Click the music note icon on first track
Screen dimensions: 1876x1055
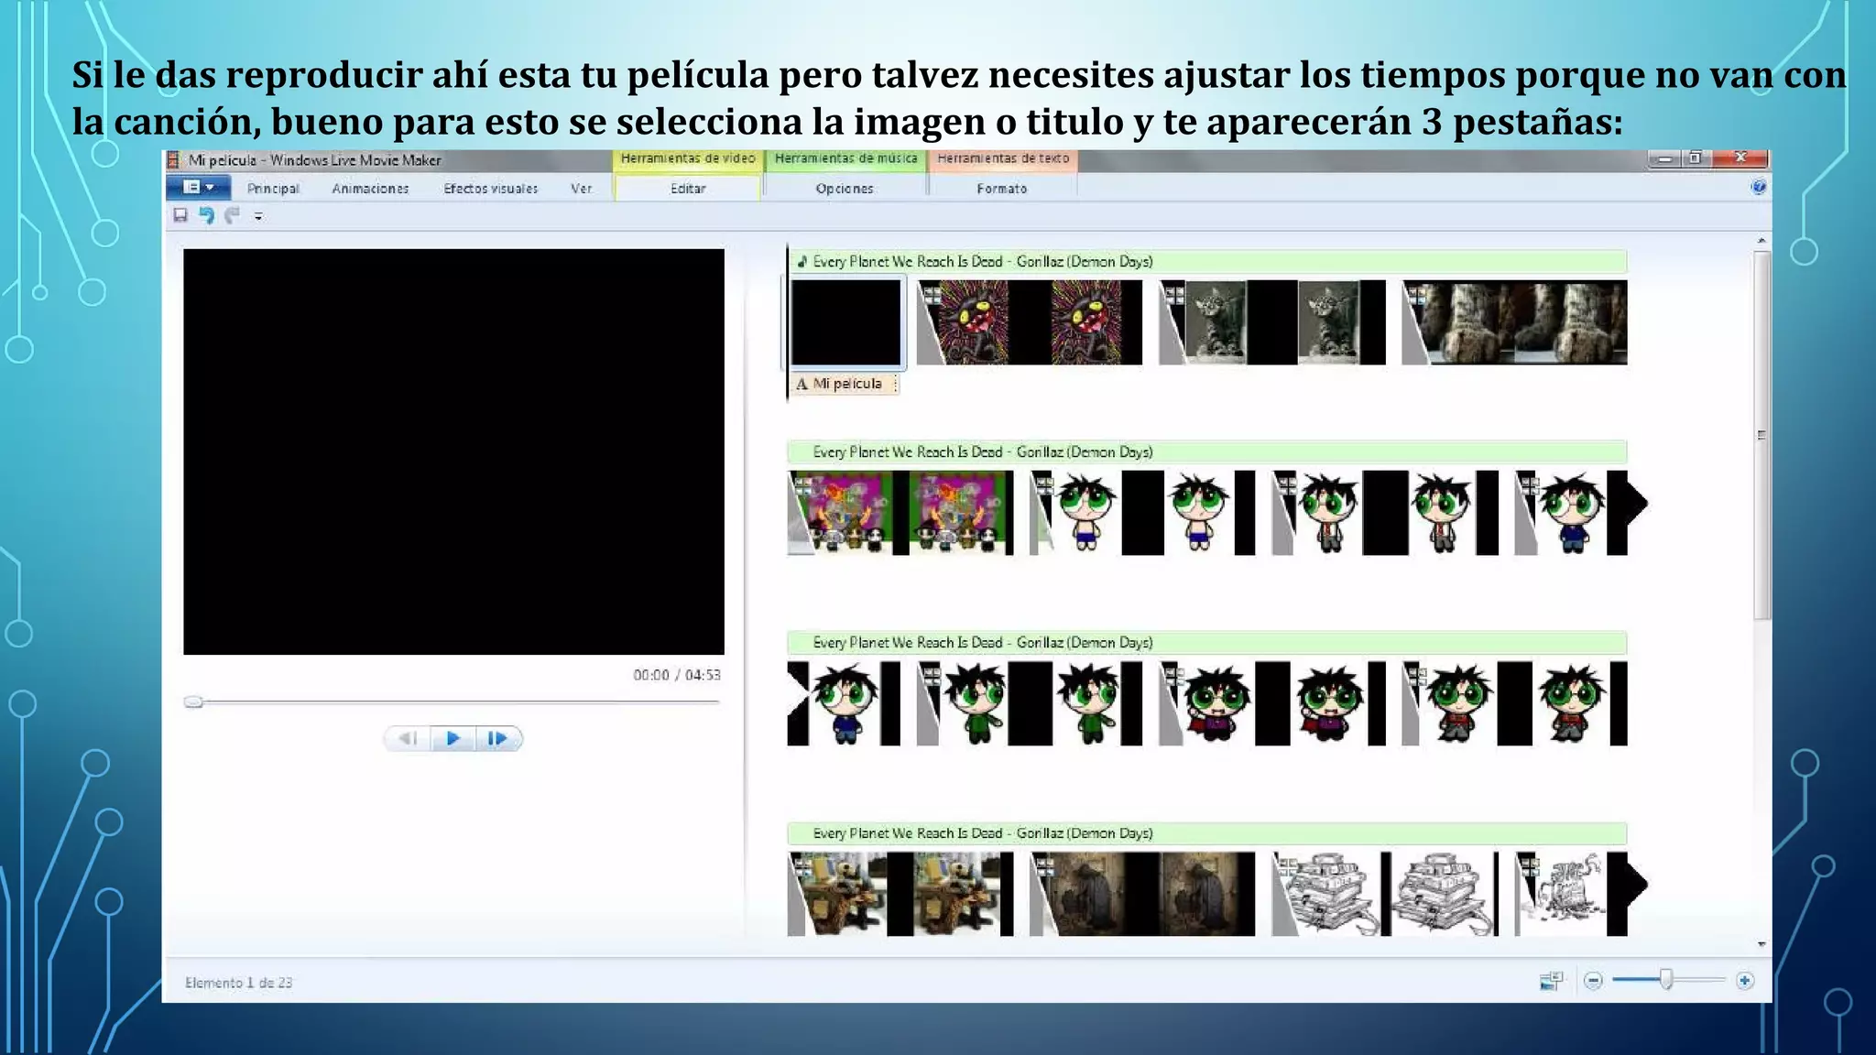click(802, 261)
